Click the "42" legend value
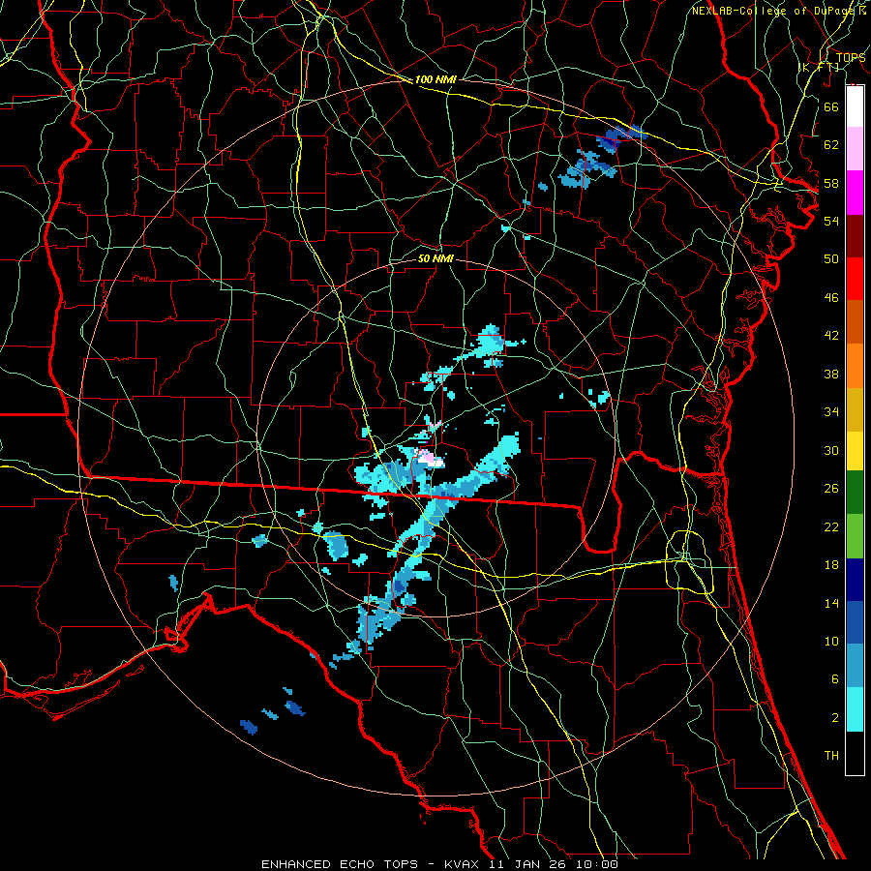871x871 pixels. pos(831,335)
